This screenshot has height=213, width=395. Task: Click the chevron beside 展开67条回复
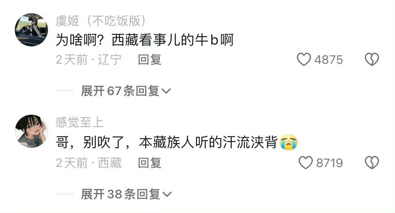(166, 91)
